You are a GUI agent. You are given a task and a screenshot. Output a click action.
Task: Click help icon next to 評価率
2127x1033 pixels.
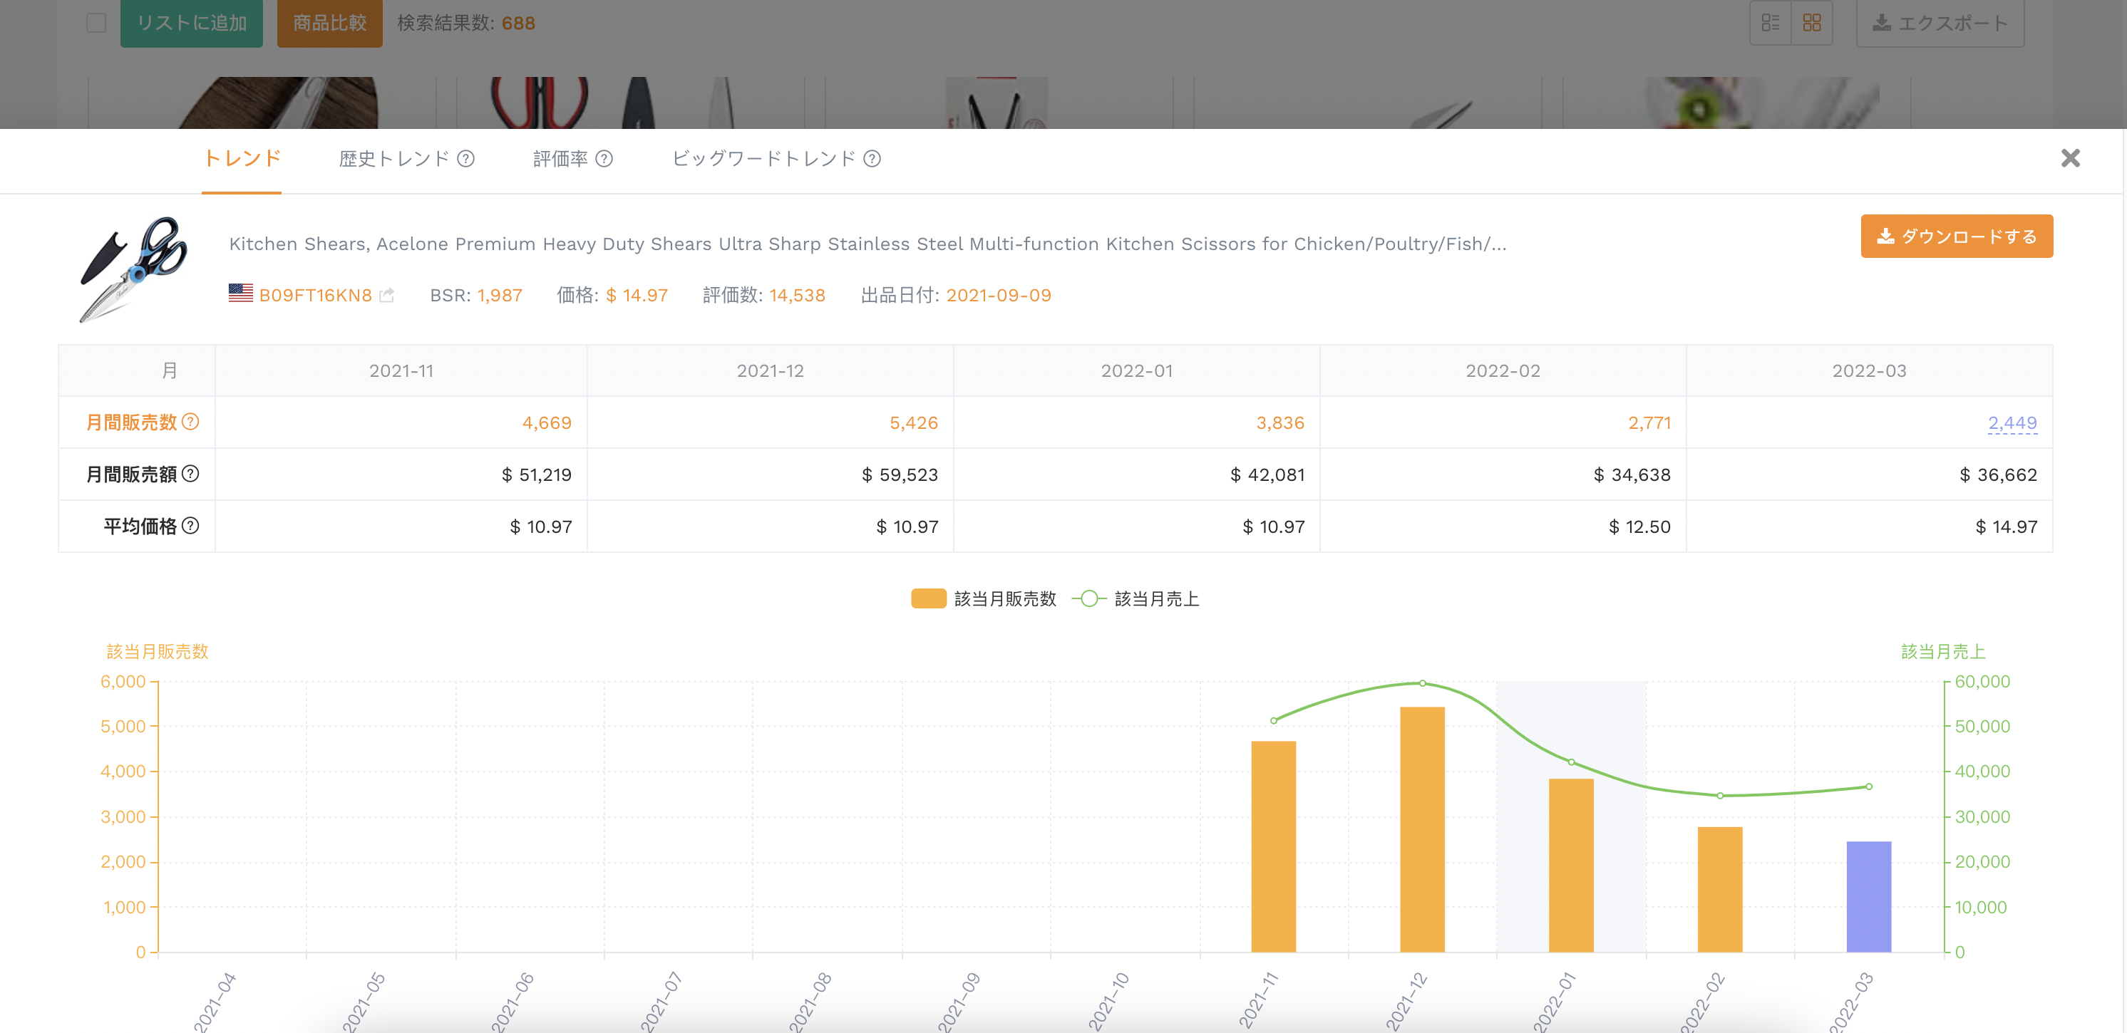tap(604, 158)
